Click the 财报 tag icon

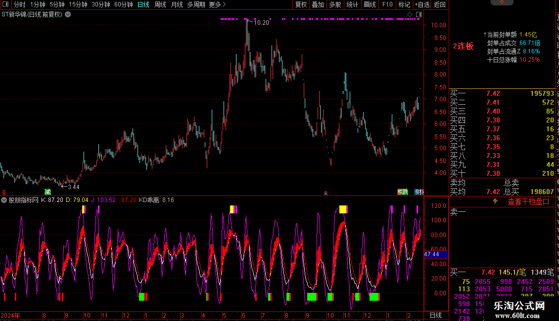[x=419, y=192]
